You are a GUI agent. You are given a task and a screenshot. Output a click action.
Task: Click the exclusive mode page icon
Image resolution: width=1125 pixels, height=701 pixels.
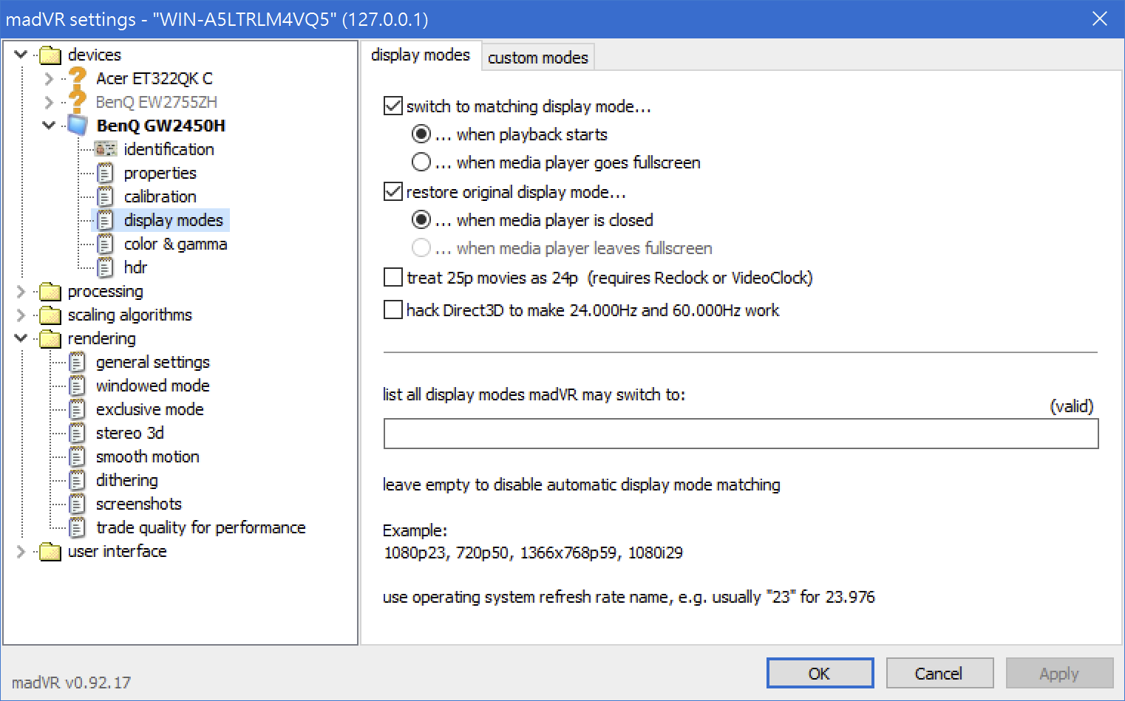(78, 409)
